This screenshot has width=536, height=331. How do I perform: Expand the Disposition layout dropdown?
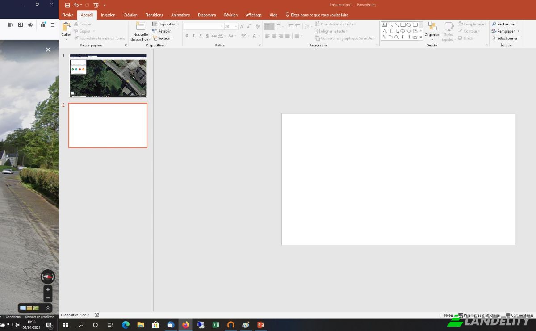(165, 24)
